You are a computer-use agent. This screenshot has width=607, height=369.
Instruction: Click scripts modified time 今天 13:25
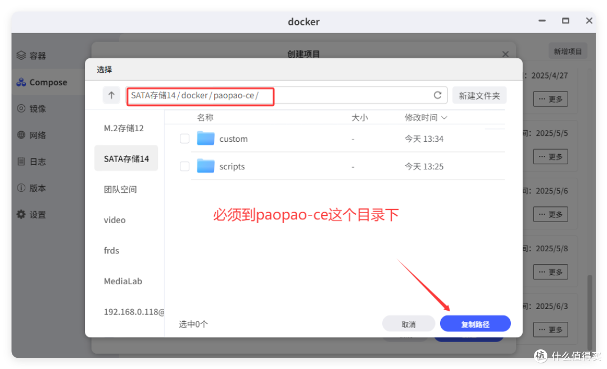pyautogui.click(x=424, y=167)
